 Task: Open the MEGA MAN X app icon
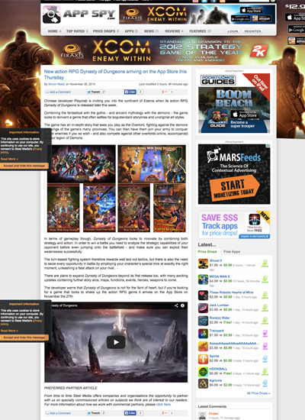[x=203, y=279]
